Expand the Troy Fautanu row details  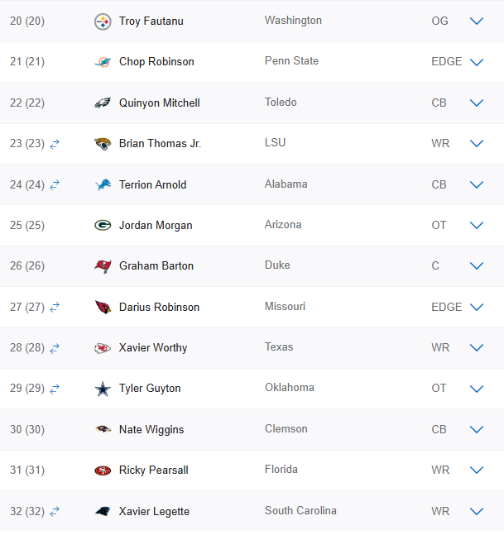click(x=477, y=21)
